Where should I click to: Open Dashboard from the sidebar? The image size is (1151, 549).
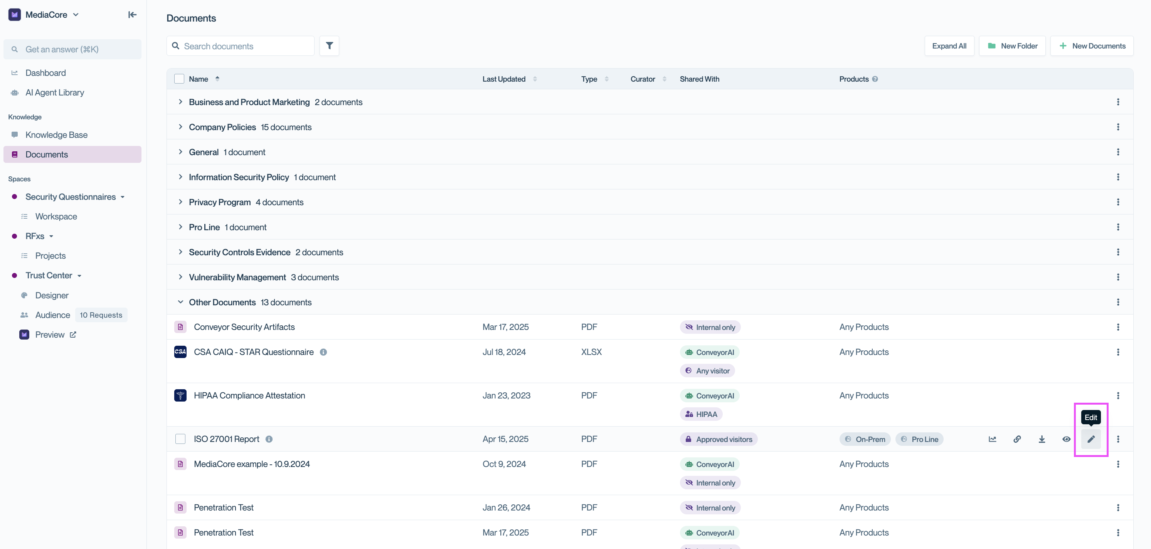point(45,73)
